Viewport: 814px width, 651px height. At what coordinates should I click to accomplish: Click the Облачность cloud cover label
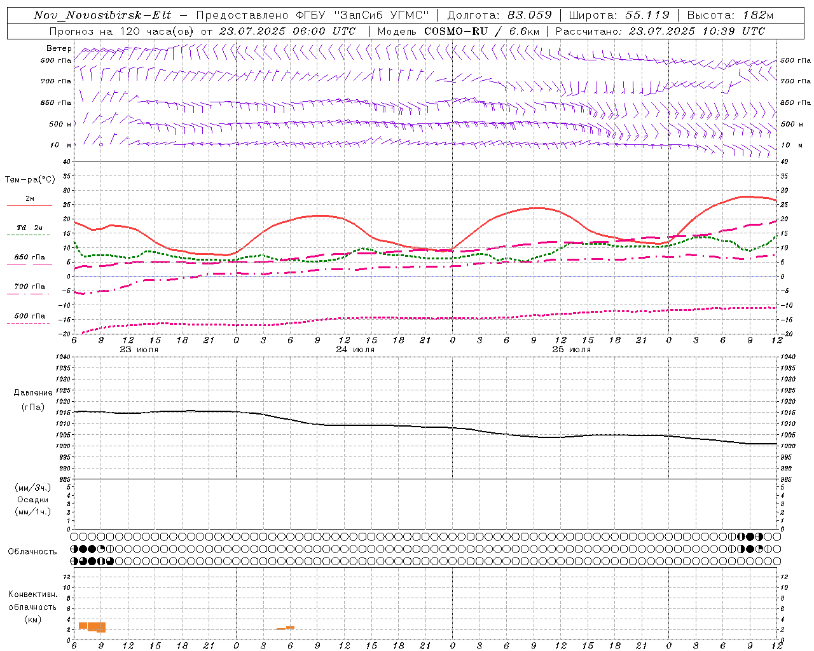point(32,552)
